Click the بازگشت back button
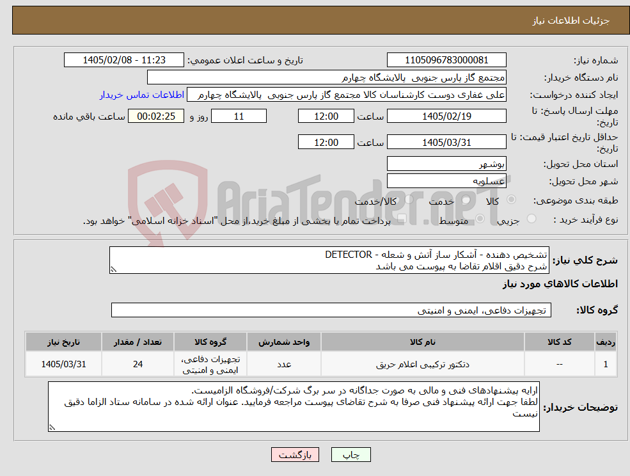630x476 pixels. point(295,455)
